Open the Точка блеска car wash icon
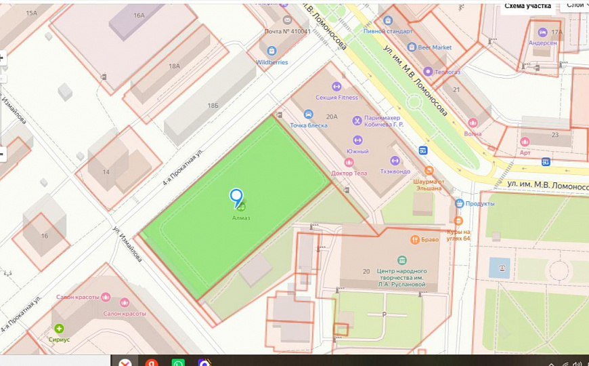Image resolution: width=589 pixels, height=366 pixels. pos(309,114)
